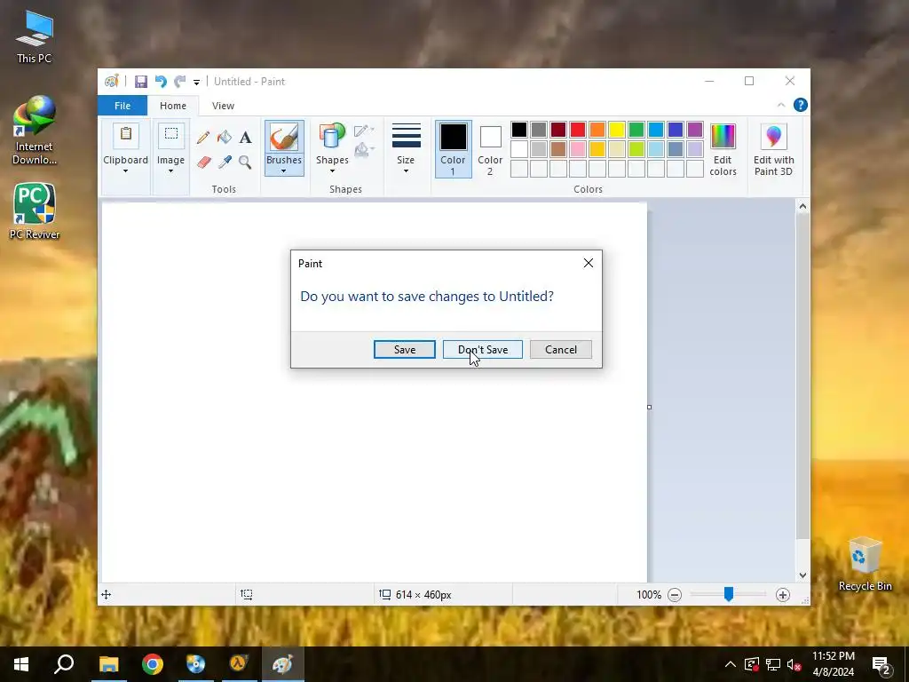Select the Eraser tool
The image size is (909, 682).
coord(203,162)
